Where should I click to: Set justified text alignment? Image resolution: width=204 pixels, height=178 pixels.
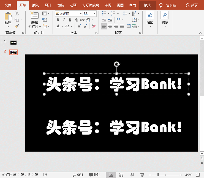click(122, 26)
